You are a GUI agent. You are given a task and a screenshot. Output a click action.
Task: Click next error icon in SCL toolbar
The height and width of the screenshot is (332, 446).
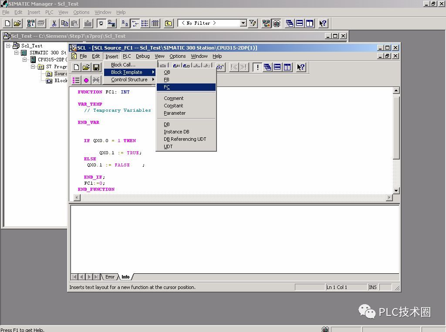[x=244, y=67]
